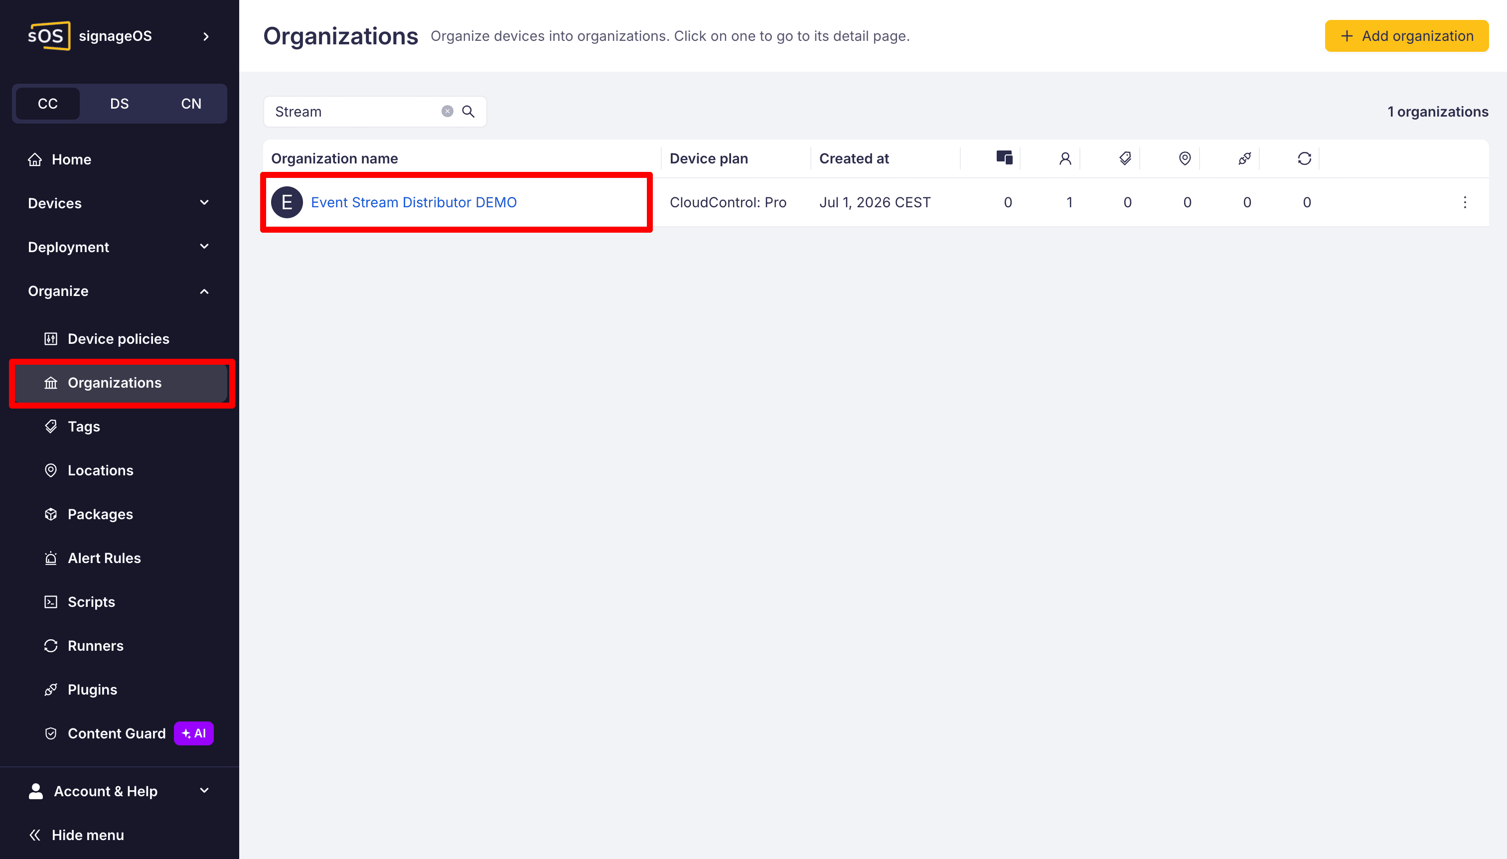The height and width of the screenshot is (859, 1507).
Task: Click the plugins column header icon
Action: [x=1244, y=158]
